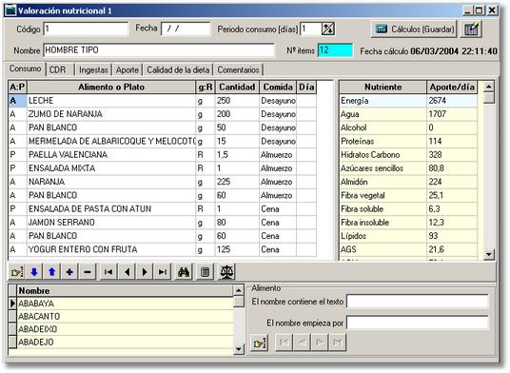The width and height of the screenshot is (510, 373).
Task: Click scroll down arrow in Nombre list
Action: click(x=239, y=349)
